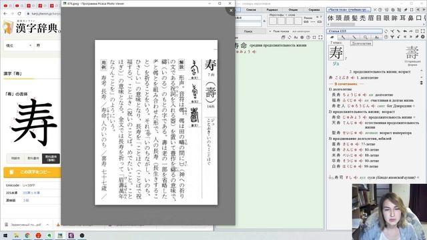Toggle the Aa font size icon in results toolbar
This screenshot has height=240, width=427.
(x=296, y=37)
